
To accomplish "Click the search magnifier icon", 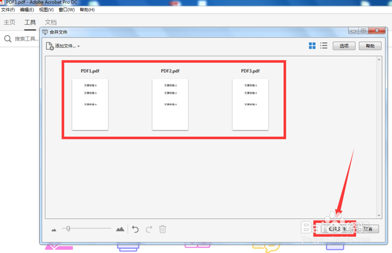I will 8,39.
